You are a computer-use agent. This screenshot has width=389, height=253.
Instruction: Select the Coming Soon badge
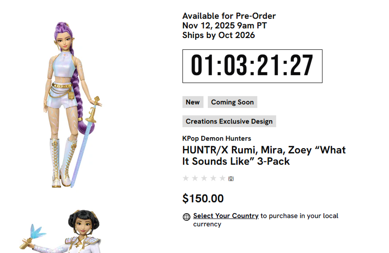232,102
